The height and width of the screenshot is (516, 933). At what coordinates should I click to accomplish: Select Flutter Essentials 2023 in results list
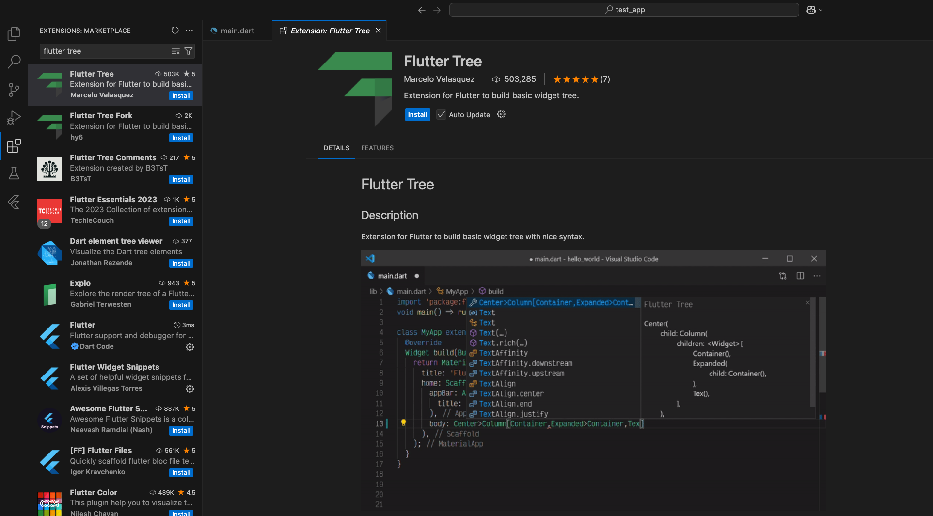click(115, 210)
